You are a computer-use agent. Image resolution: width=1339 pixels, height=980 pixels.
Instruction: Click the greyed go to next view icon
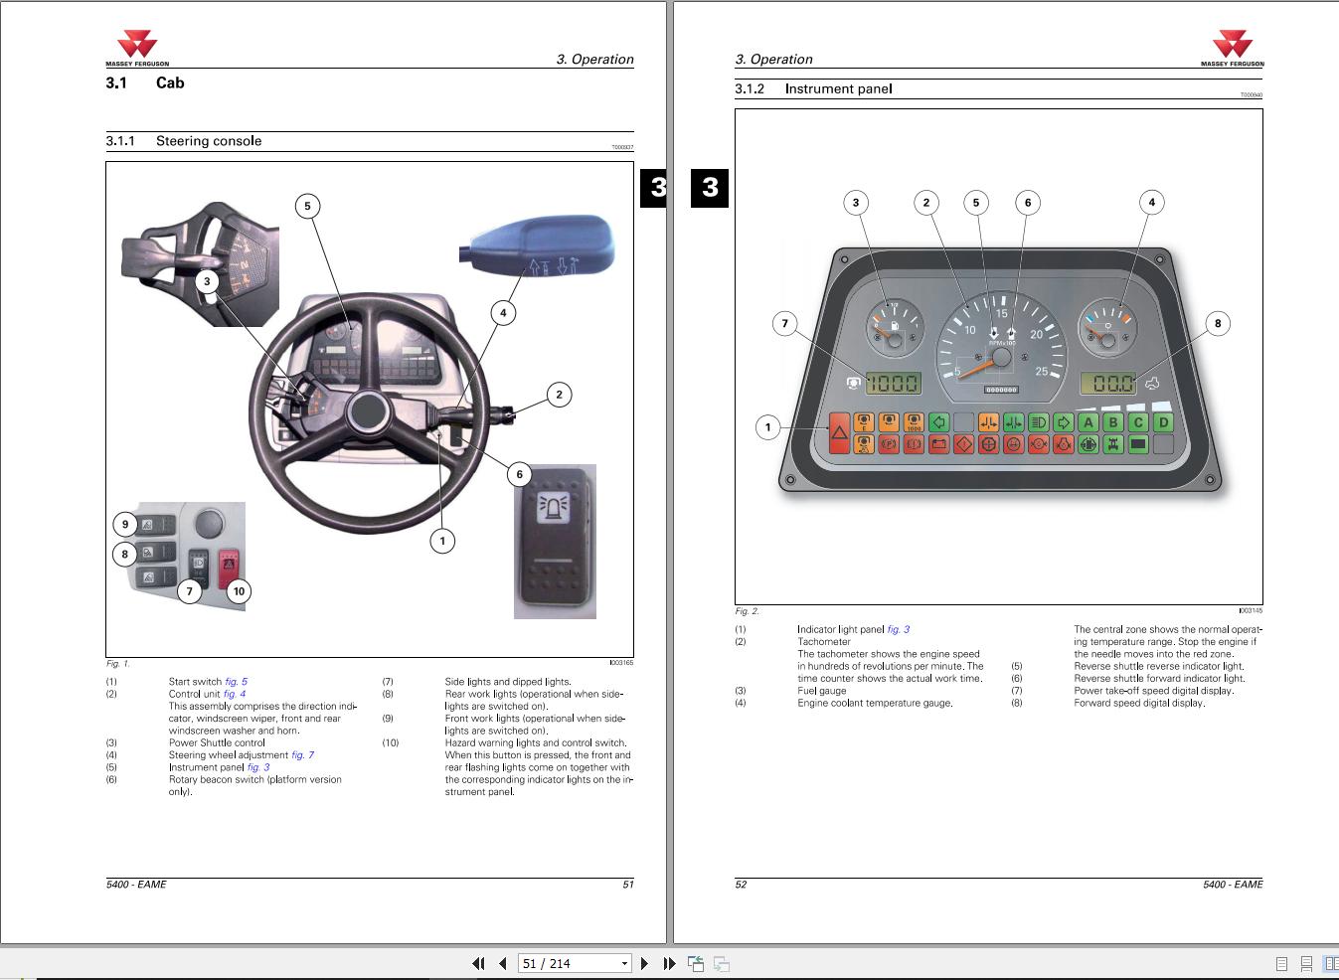(x=722, y=963)
